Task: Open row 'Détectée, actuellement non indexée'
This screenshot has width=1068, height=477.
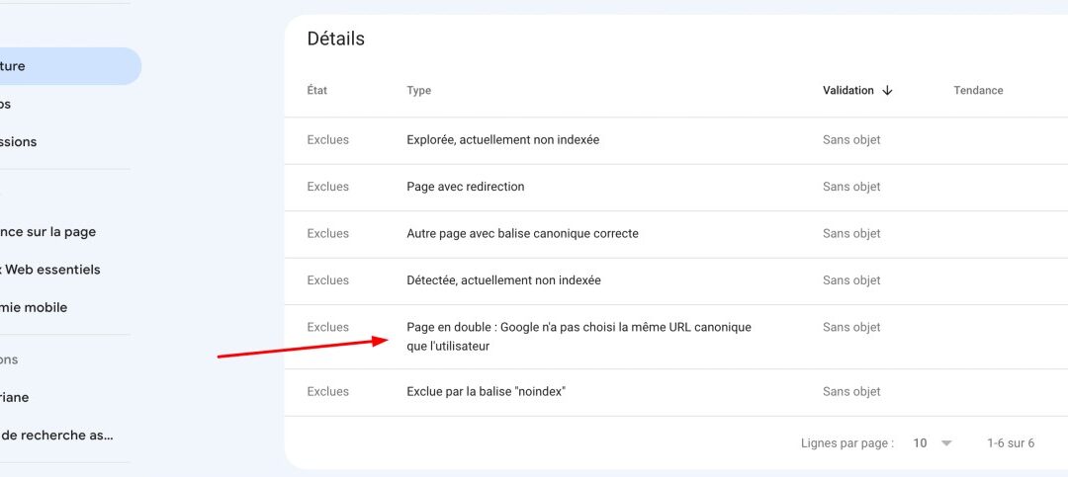Action: pos(676,281)
